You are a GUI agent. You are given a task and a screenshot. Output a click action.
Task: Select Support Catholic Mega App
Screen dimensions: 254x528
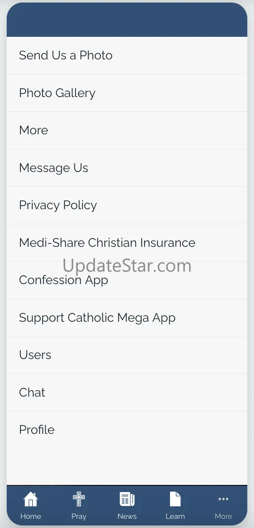click(x=127, y=318)
